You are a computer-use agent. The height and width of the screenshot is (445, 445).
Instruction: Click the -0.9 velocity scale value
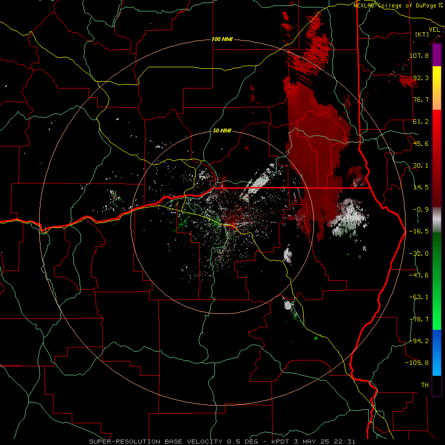tap(421, 210)
